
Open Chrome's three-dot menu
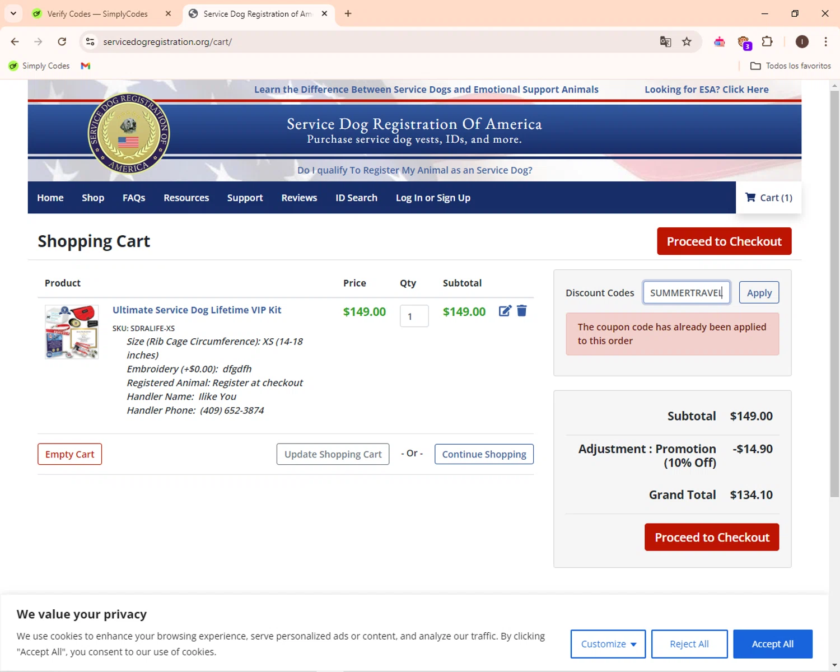point(825,41)
